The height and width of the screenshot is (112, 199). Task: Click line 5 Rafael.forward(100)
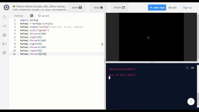point(33,34)
